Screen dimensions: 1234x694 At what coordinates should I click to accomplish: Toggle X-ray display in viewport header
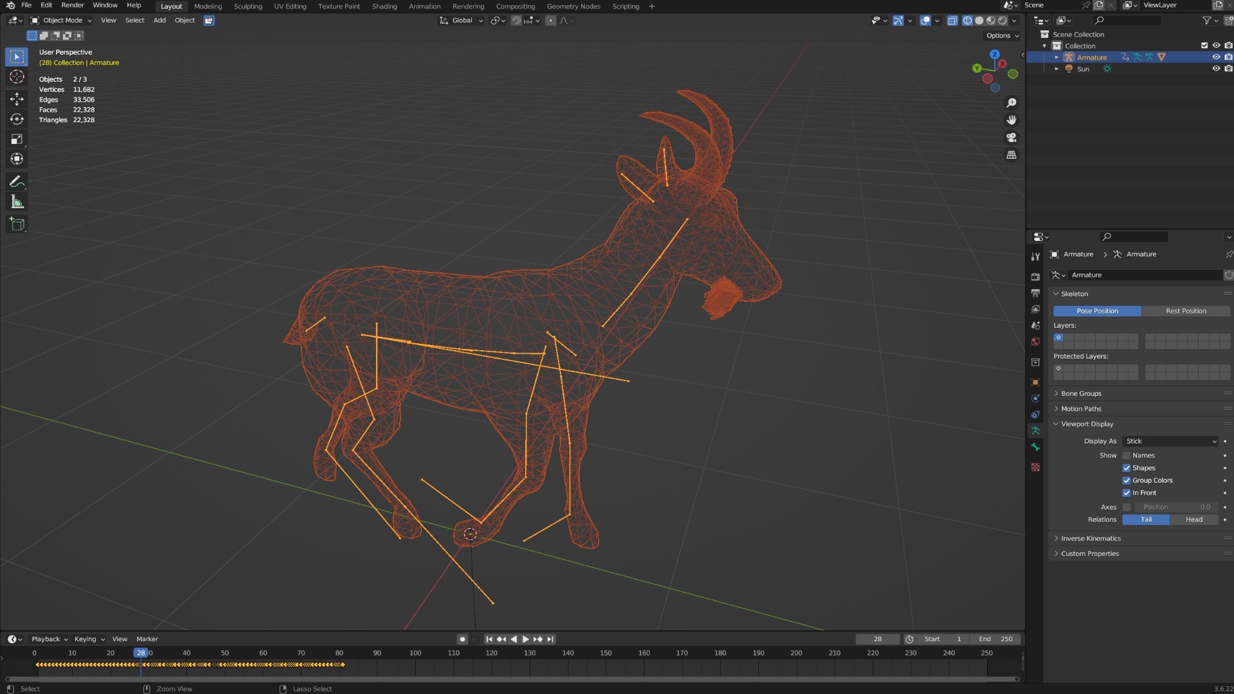[952, 21]
